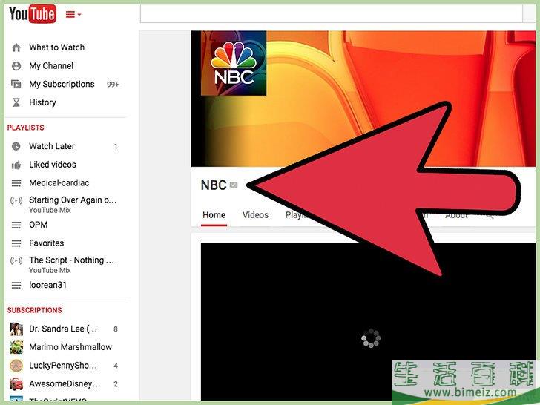Click the thumbs-up icon beside Liked videos
This screenshot has width=540, height=405.
click(16, 165)
